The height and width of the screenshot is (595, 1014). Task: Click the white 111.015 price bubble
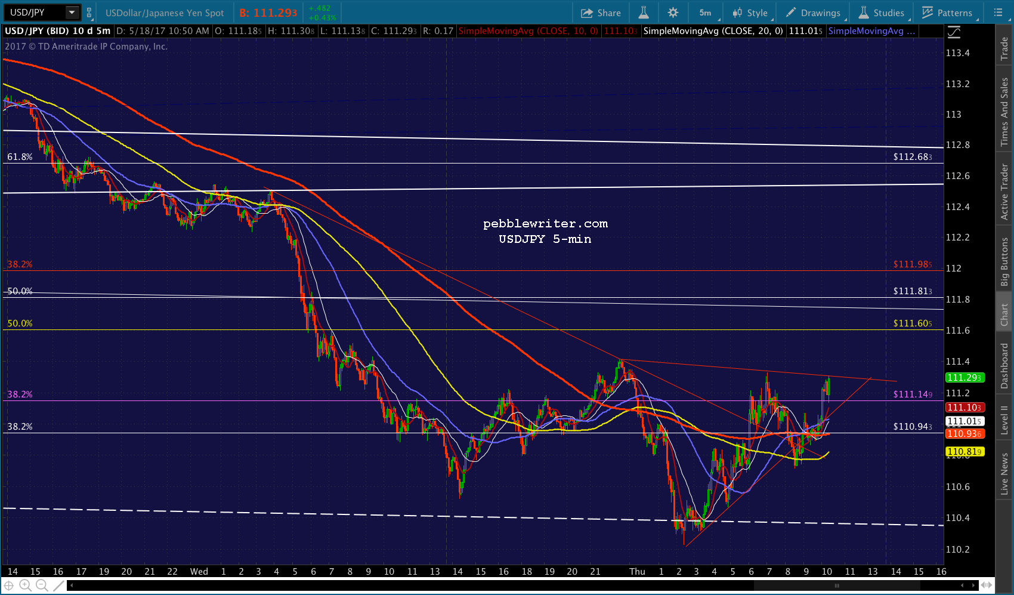click(x=965, y=421)
